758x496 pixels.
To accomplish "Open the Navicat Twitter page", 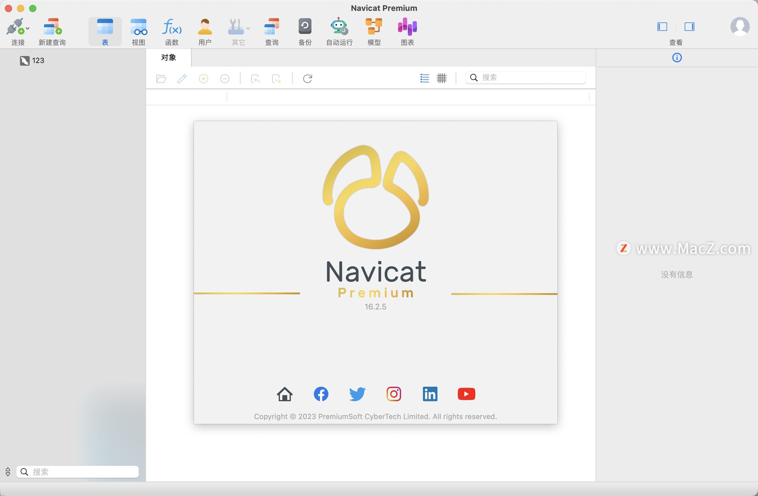I will (357, 394).
